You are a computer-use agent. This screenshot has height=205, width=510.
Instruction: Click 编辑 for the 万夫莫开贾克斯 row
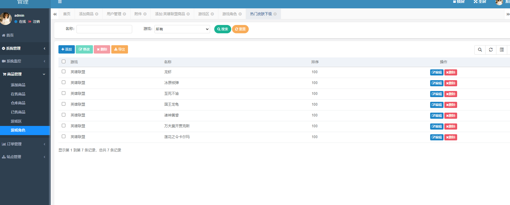(x=437, y=126)
